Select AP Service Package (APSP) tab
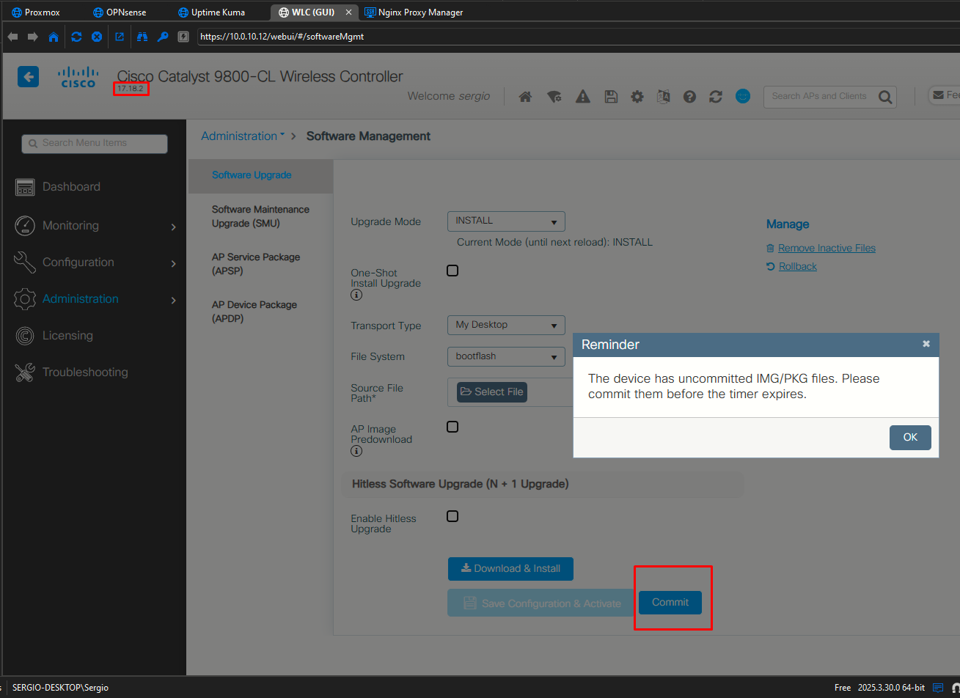This screenshot has height=698, width=960. coord(256,264)
